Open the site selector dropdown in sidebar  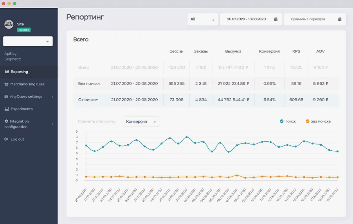[28, 42]
